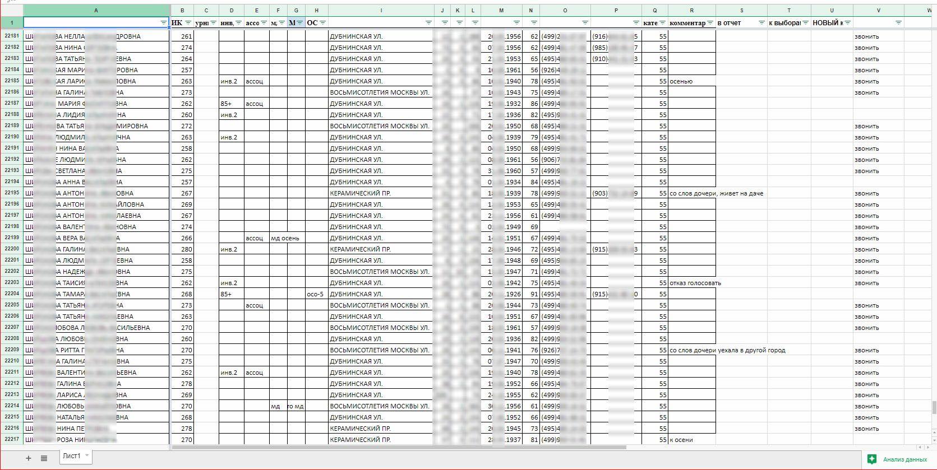Select the 'мд' cell in row 22214
The width and height of the screenshot is (937, 470).
[278, 406]
